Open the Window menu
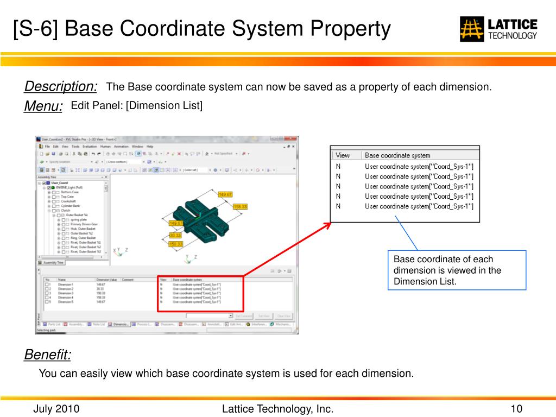The image size is (556, 417). pyautogui.click(x=137, y=147)
